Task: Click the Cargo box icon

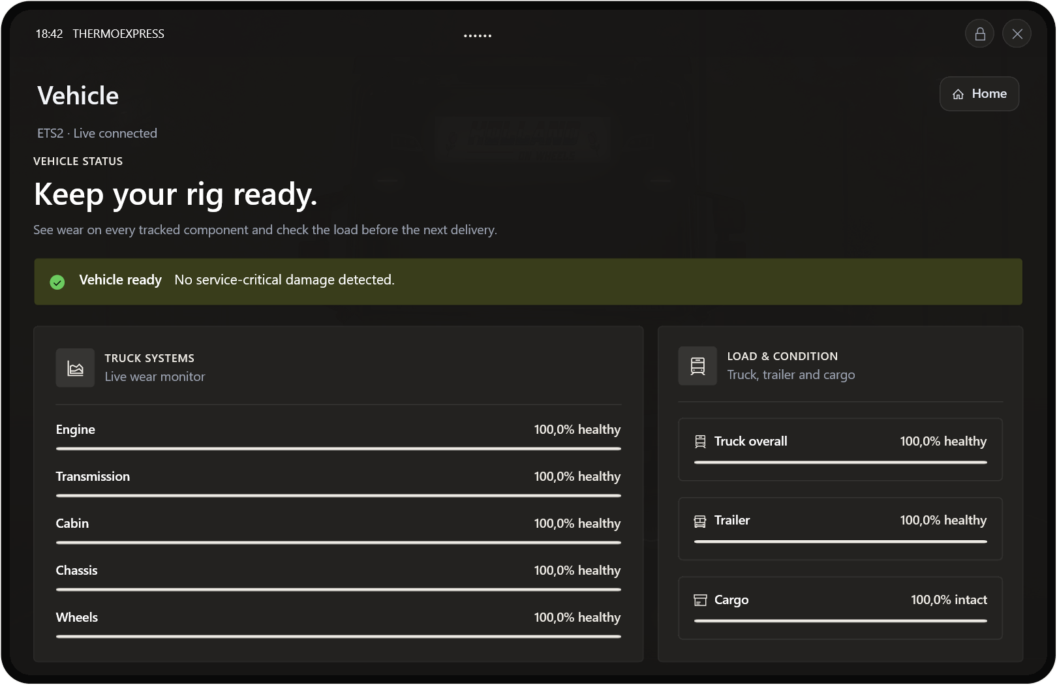Action: click(700, 600)
